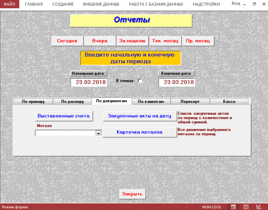The image size is (268, 210).
Task: Pick the "Тек. месяц" button
Action: tap(165, 41)
